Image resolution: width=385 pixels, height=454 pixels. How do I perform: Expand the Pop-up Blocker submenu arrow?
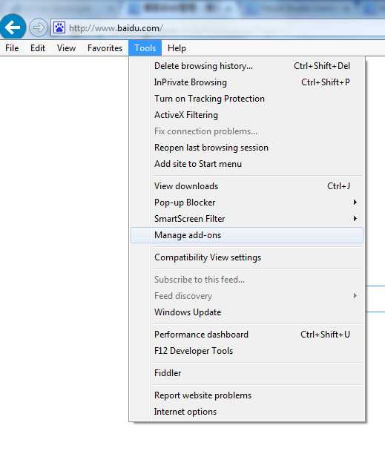click(355, 202)
